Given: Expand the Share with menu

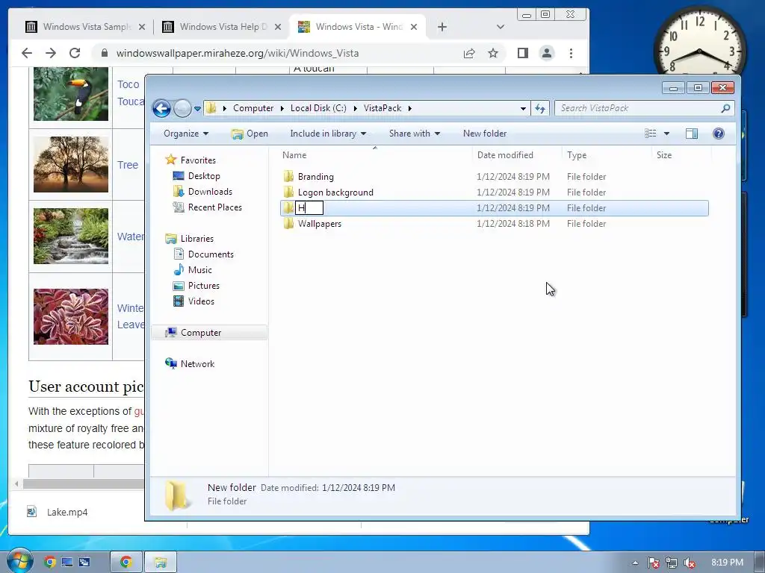Looking at the screenshot, I should tap(414, 134).
